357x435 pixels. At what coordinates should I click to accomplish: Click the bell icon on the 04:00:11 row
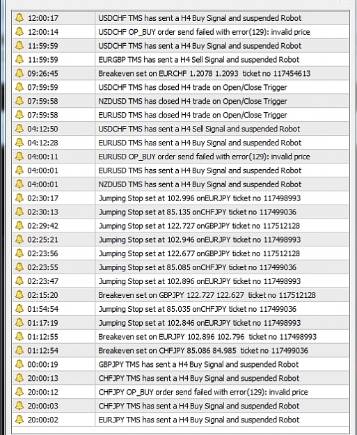click(19, 157)
